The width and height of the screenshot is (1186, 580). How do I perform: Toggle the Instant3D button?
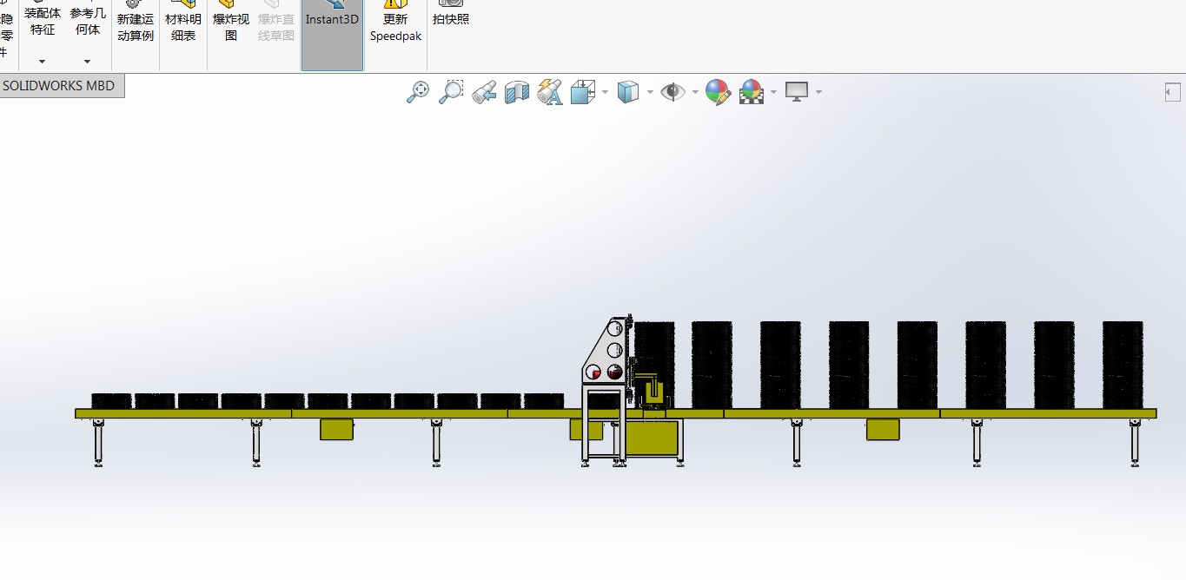(x=332, y=35)
